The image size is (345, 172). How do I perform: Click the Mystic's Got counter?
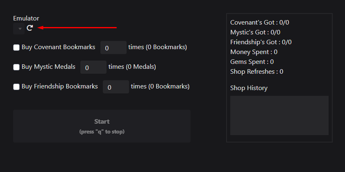coord(255,32)
